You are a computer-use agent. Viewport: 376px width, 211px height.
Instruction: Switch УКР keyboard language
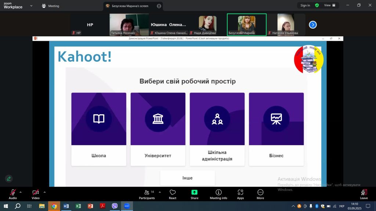tap(342, 206)
